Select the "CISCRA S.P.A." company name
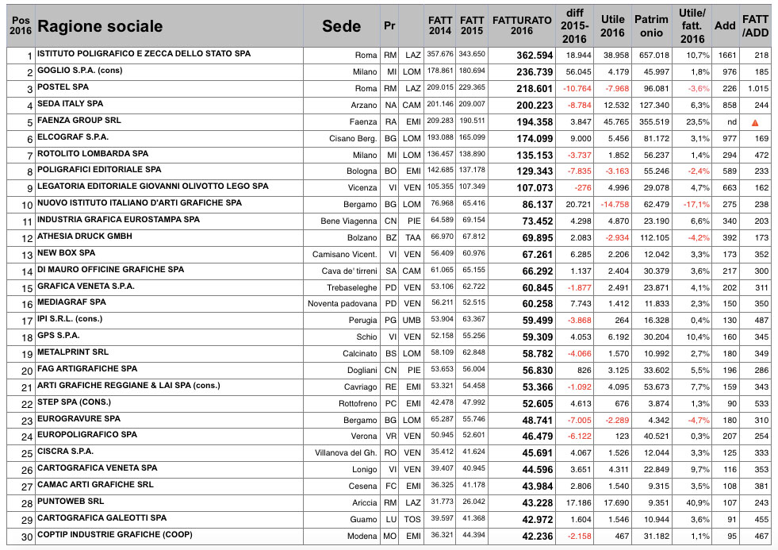778x550 pixels. (66, 452)
